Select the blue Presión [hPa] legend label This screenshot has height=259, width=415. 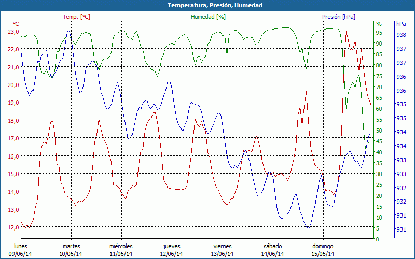click(x=338, y=17)
